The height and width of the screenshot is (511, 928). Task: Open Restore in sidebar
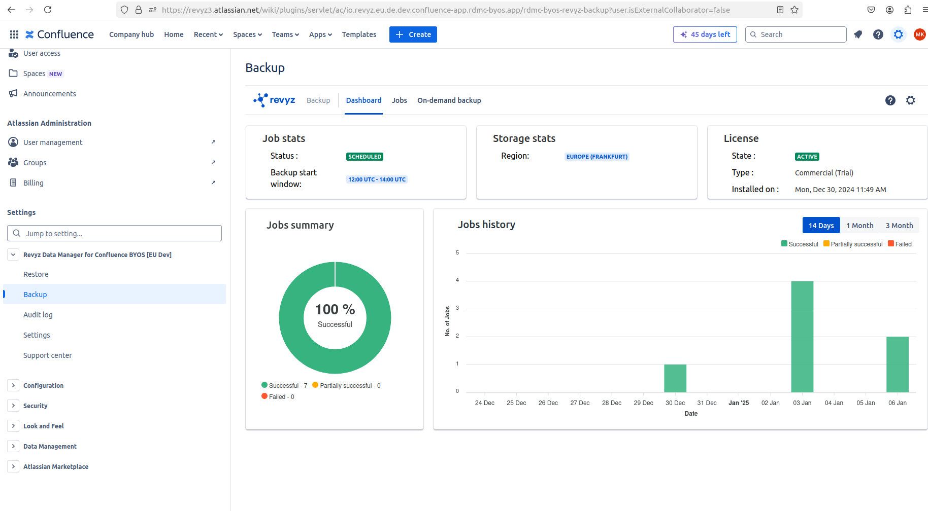(36, 274)
